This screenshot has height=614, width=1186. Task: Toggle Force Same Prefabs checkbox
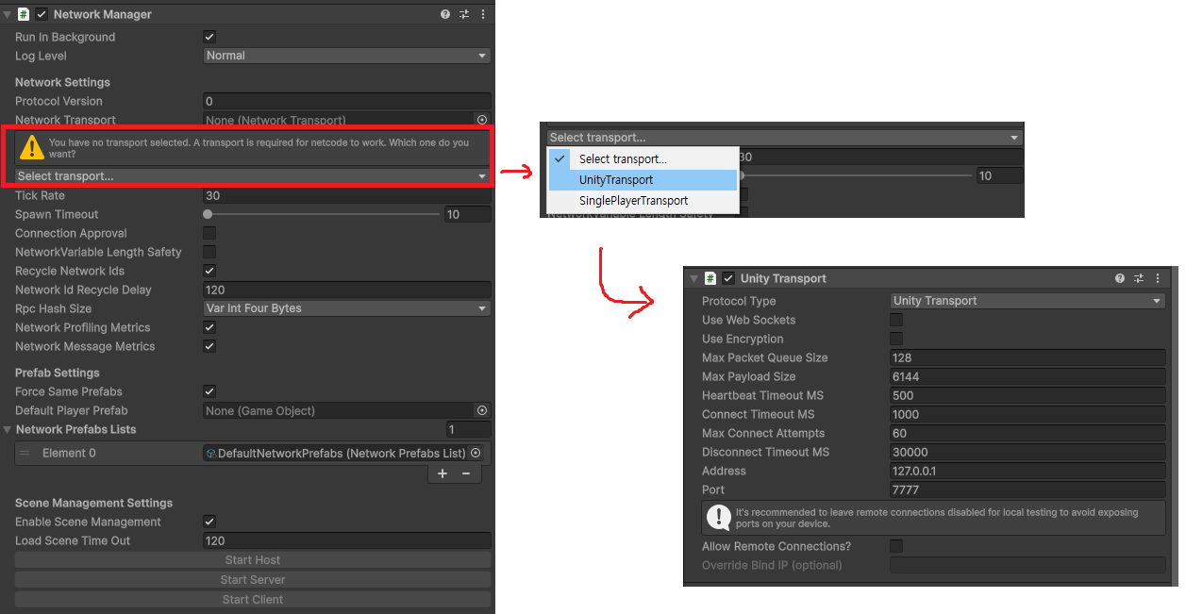pyautogui.click(x=209, y=391)
